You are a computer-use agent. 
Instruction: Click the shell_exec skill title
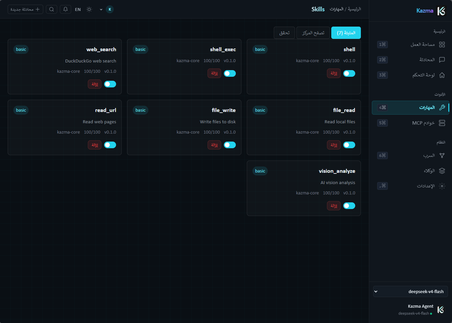[223, 50]
